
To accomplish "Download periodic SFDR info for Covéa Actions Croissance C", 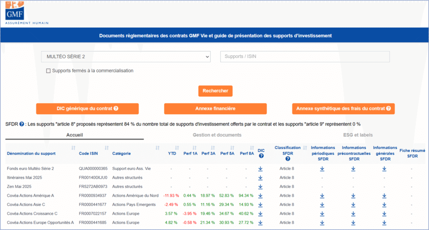I will pyautogui.click(x=322, y=214).
